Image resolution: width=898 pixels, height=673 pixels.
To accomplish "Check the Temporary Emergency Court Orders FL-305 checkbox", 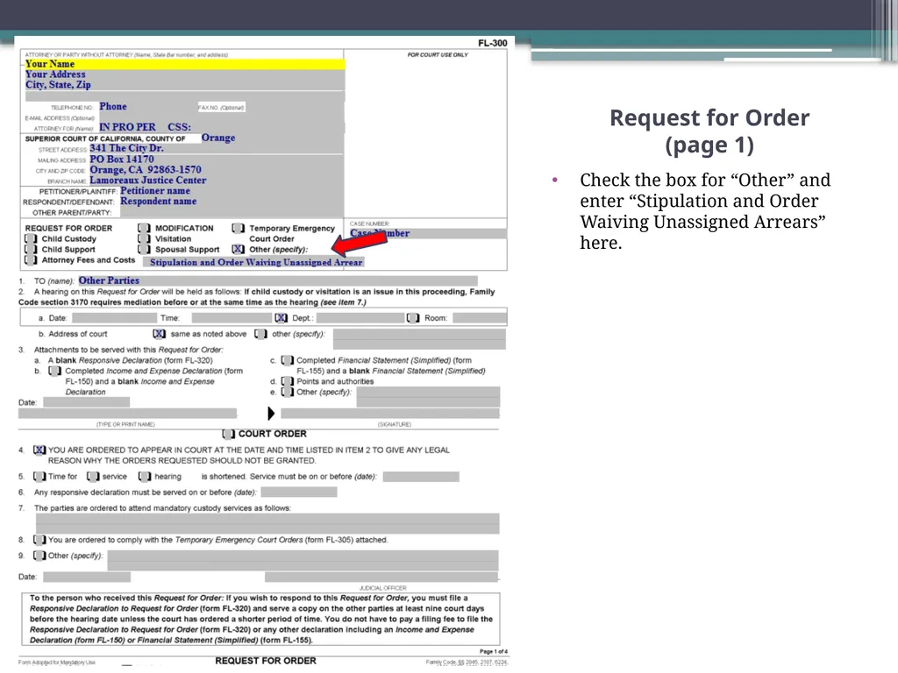I will [x=39, y=540].
